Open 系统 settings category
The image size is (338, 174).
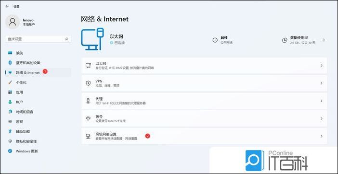point(38,53)
